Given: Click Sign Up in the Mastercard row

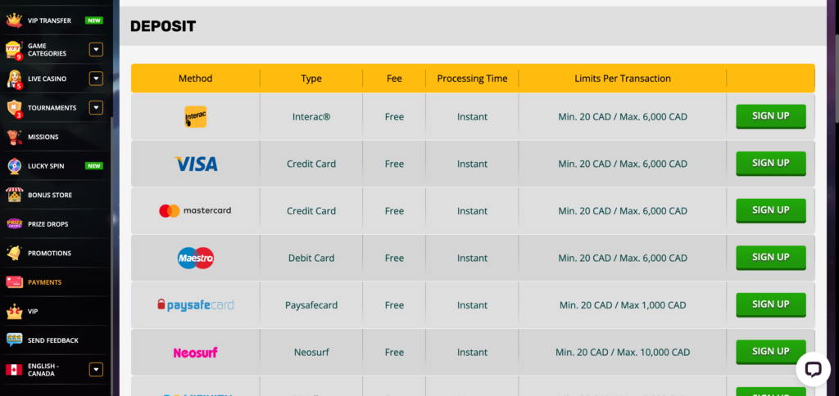Looking at the screenshot, I should click(770, 210).
